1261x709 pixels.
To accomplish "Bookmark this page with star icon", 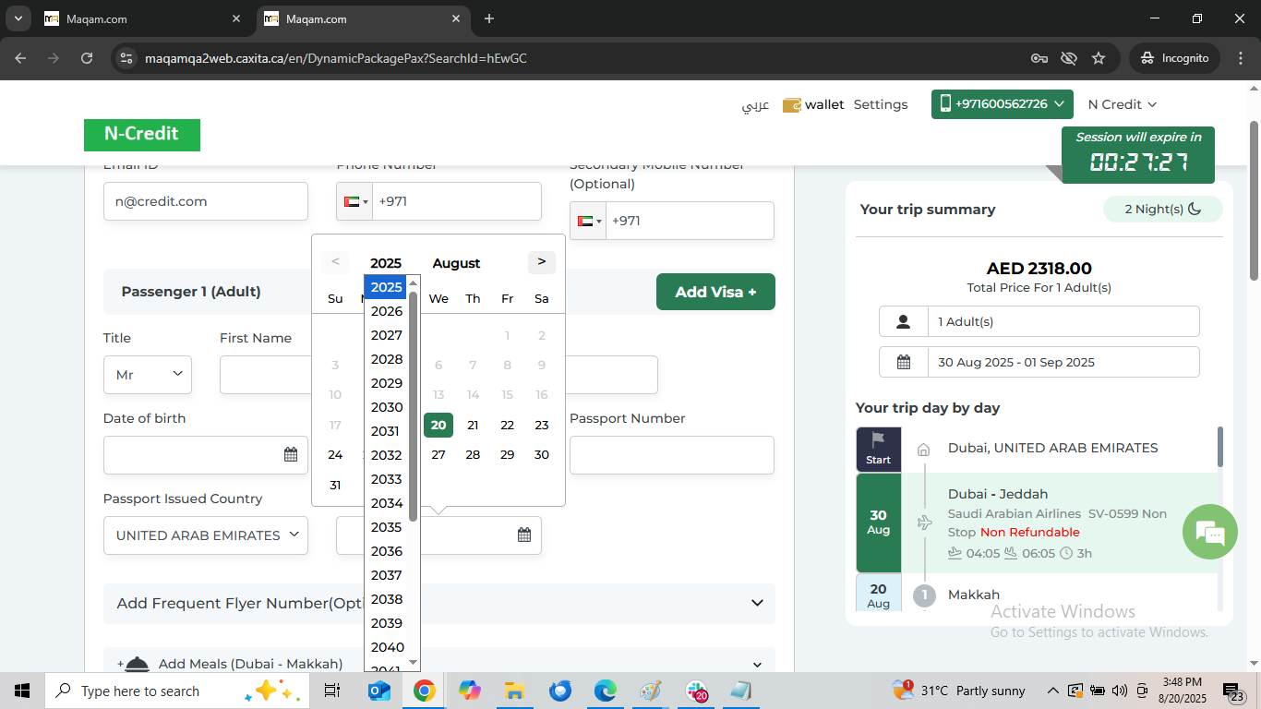I will pos(1099,58).
